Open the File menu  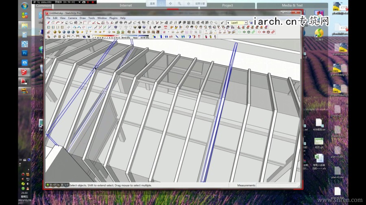point(48,18)
